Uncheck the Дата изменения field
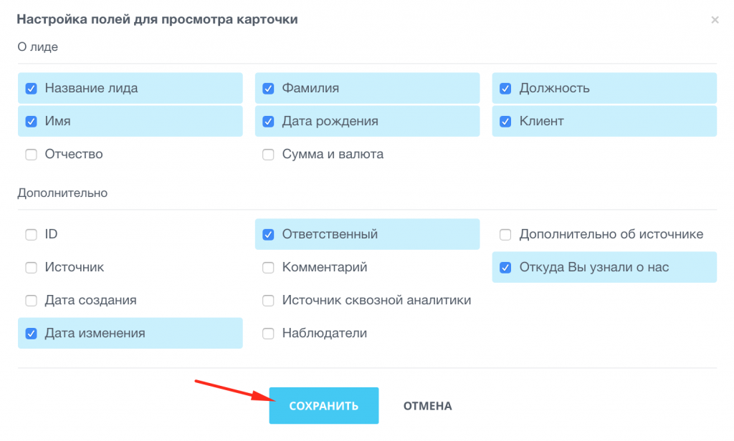The width and height of the screenshot is (734, 441). [31, 333]
